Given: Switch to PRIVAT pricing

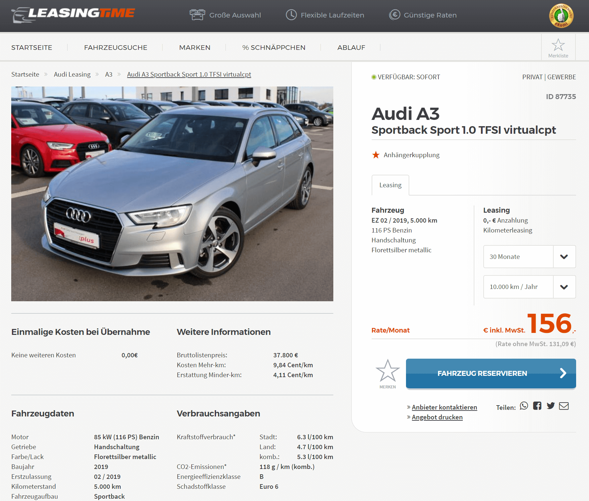Looking at the screenshot, I should click(532, 77).
